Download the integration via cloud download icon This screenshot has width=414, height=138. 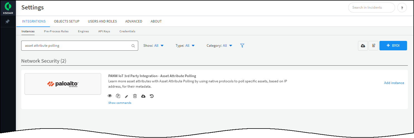[x=143, y=96]
